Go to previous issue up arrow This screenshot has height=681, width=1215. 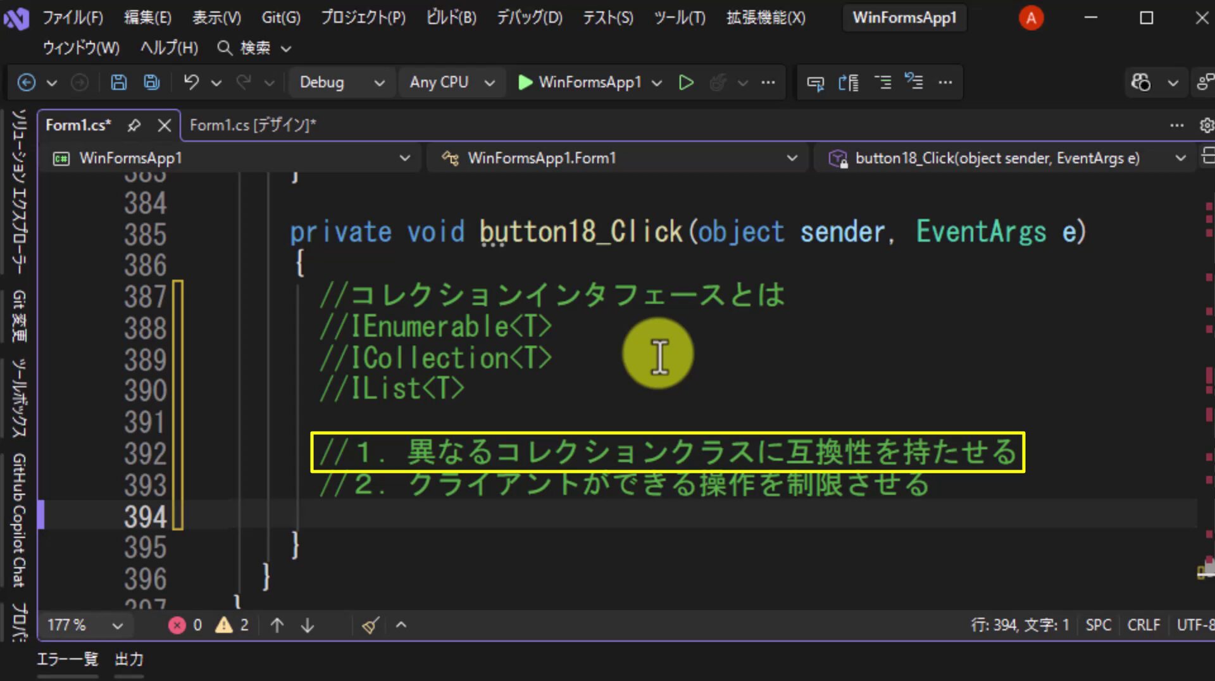coord(277,625)
